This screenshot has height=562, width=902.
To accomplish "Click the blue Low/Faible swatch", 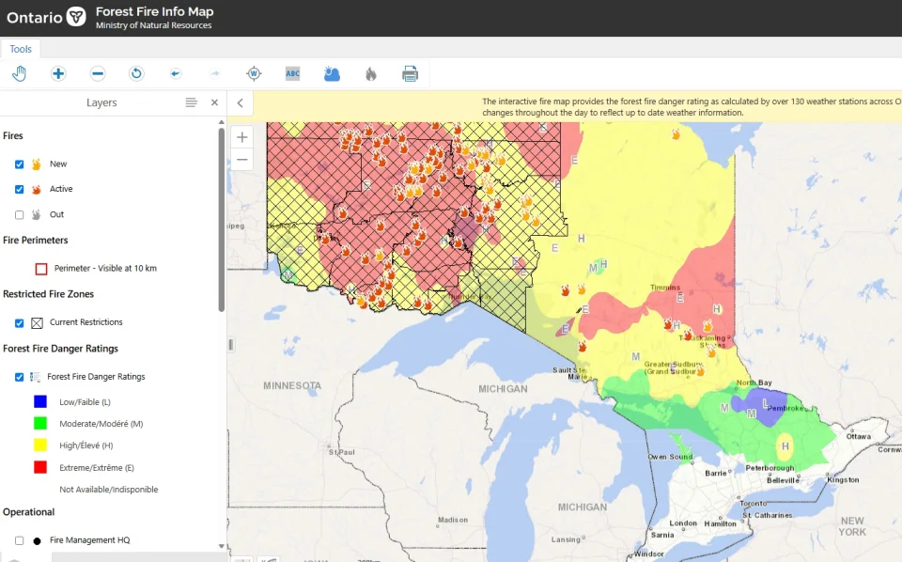I will click(x=40, y=401).
